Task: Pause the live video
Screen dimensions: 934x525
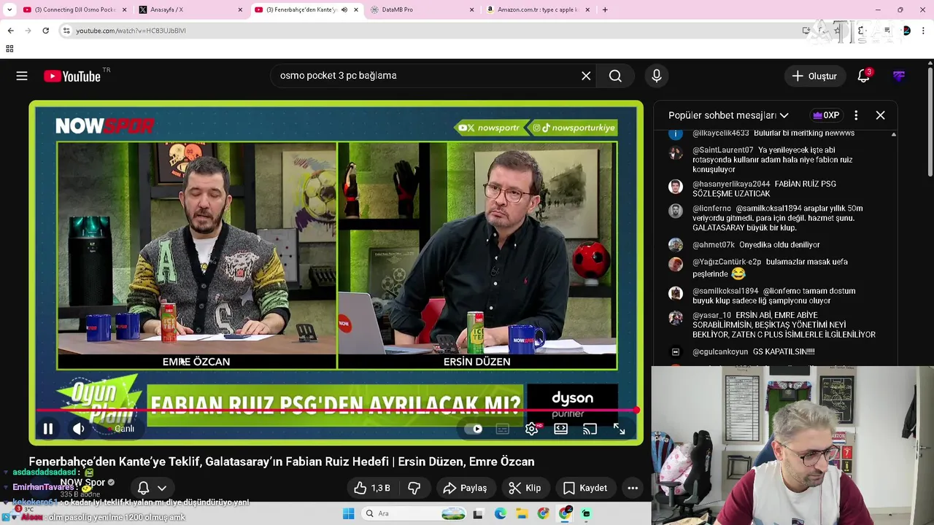Action: (x=48, y=429)
